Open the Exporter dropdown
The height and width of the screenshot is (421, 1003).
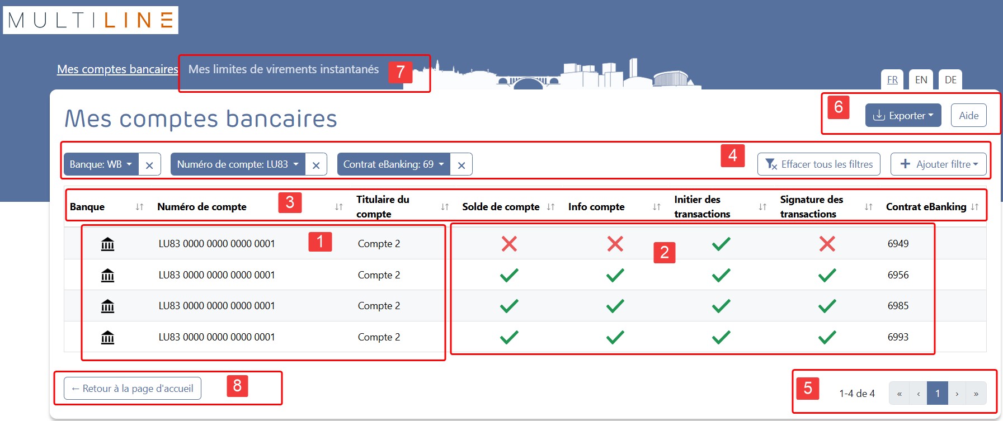point(903,116)
